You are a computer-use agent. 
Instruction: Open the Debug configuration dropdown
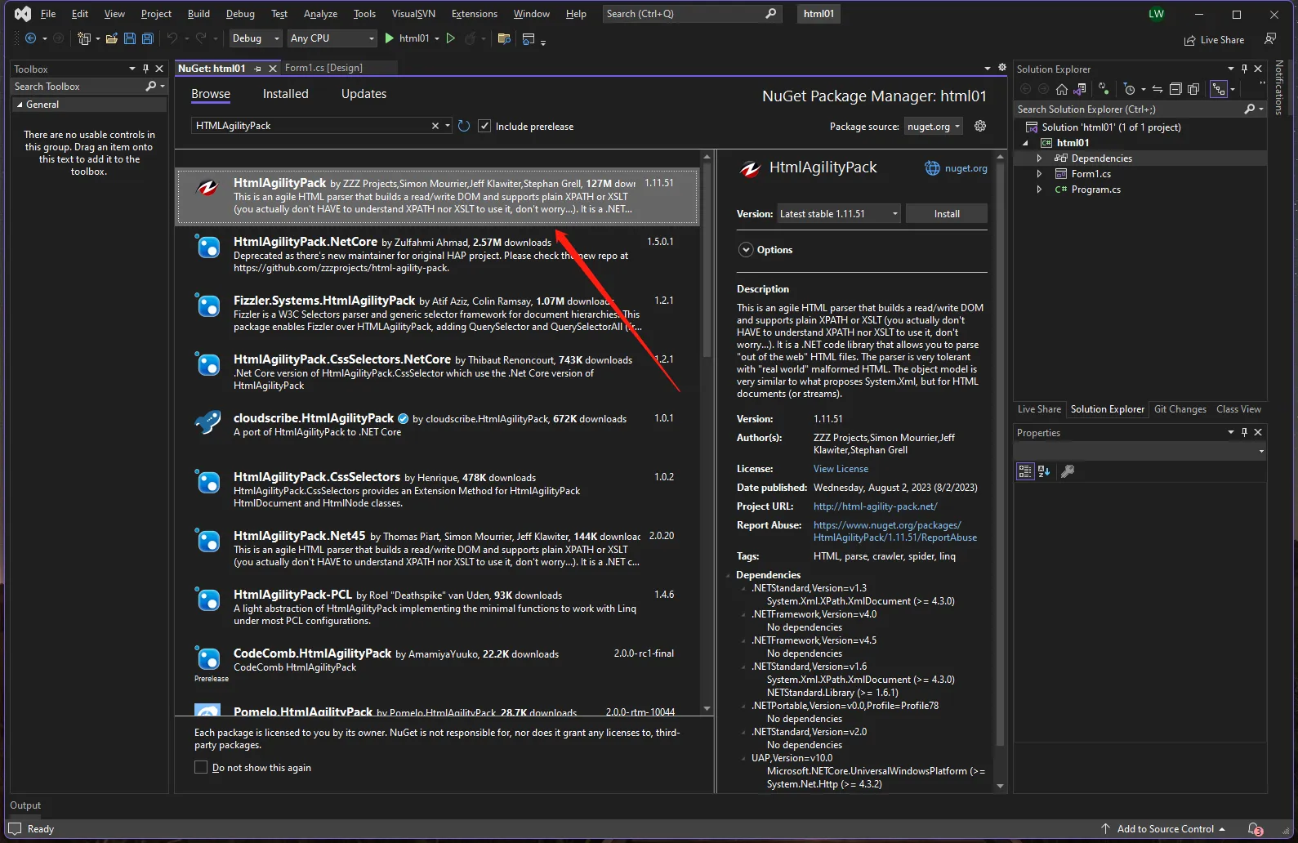(256, 38)
